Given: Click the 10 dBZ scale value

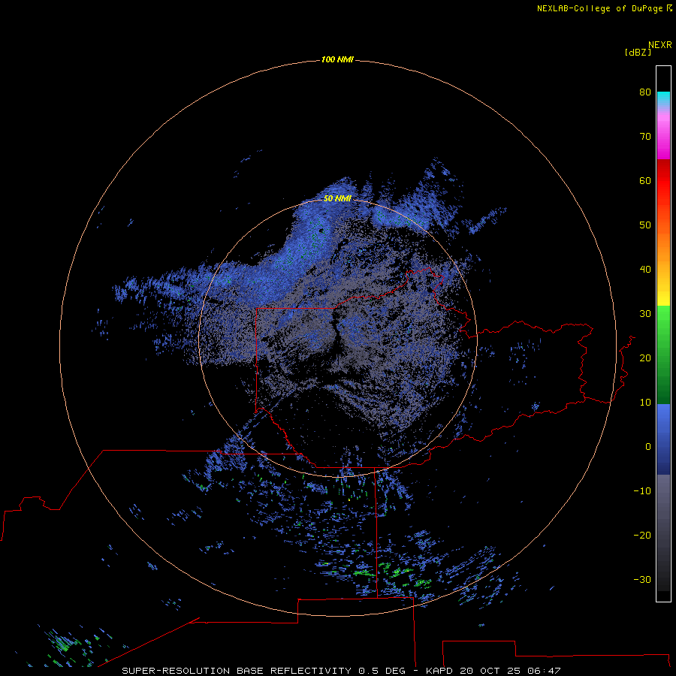Looking at the screenshot, I should click(645, 403).
